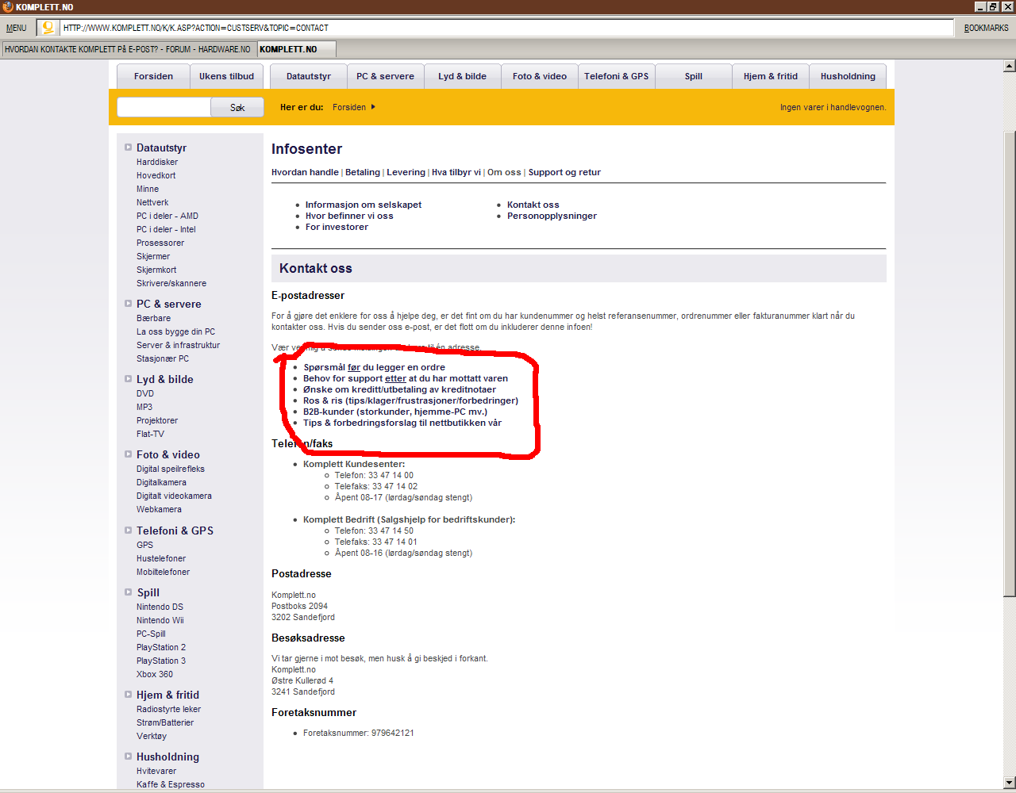1016x793 pixels.
Task: Open the Forsiden navigation tab
Action: pyautogui.click(x=153, y=76)
